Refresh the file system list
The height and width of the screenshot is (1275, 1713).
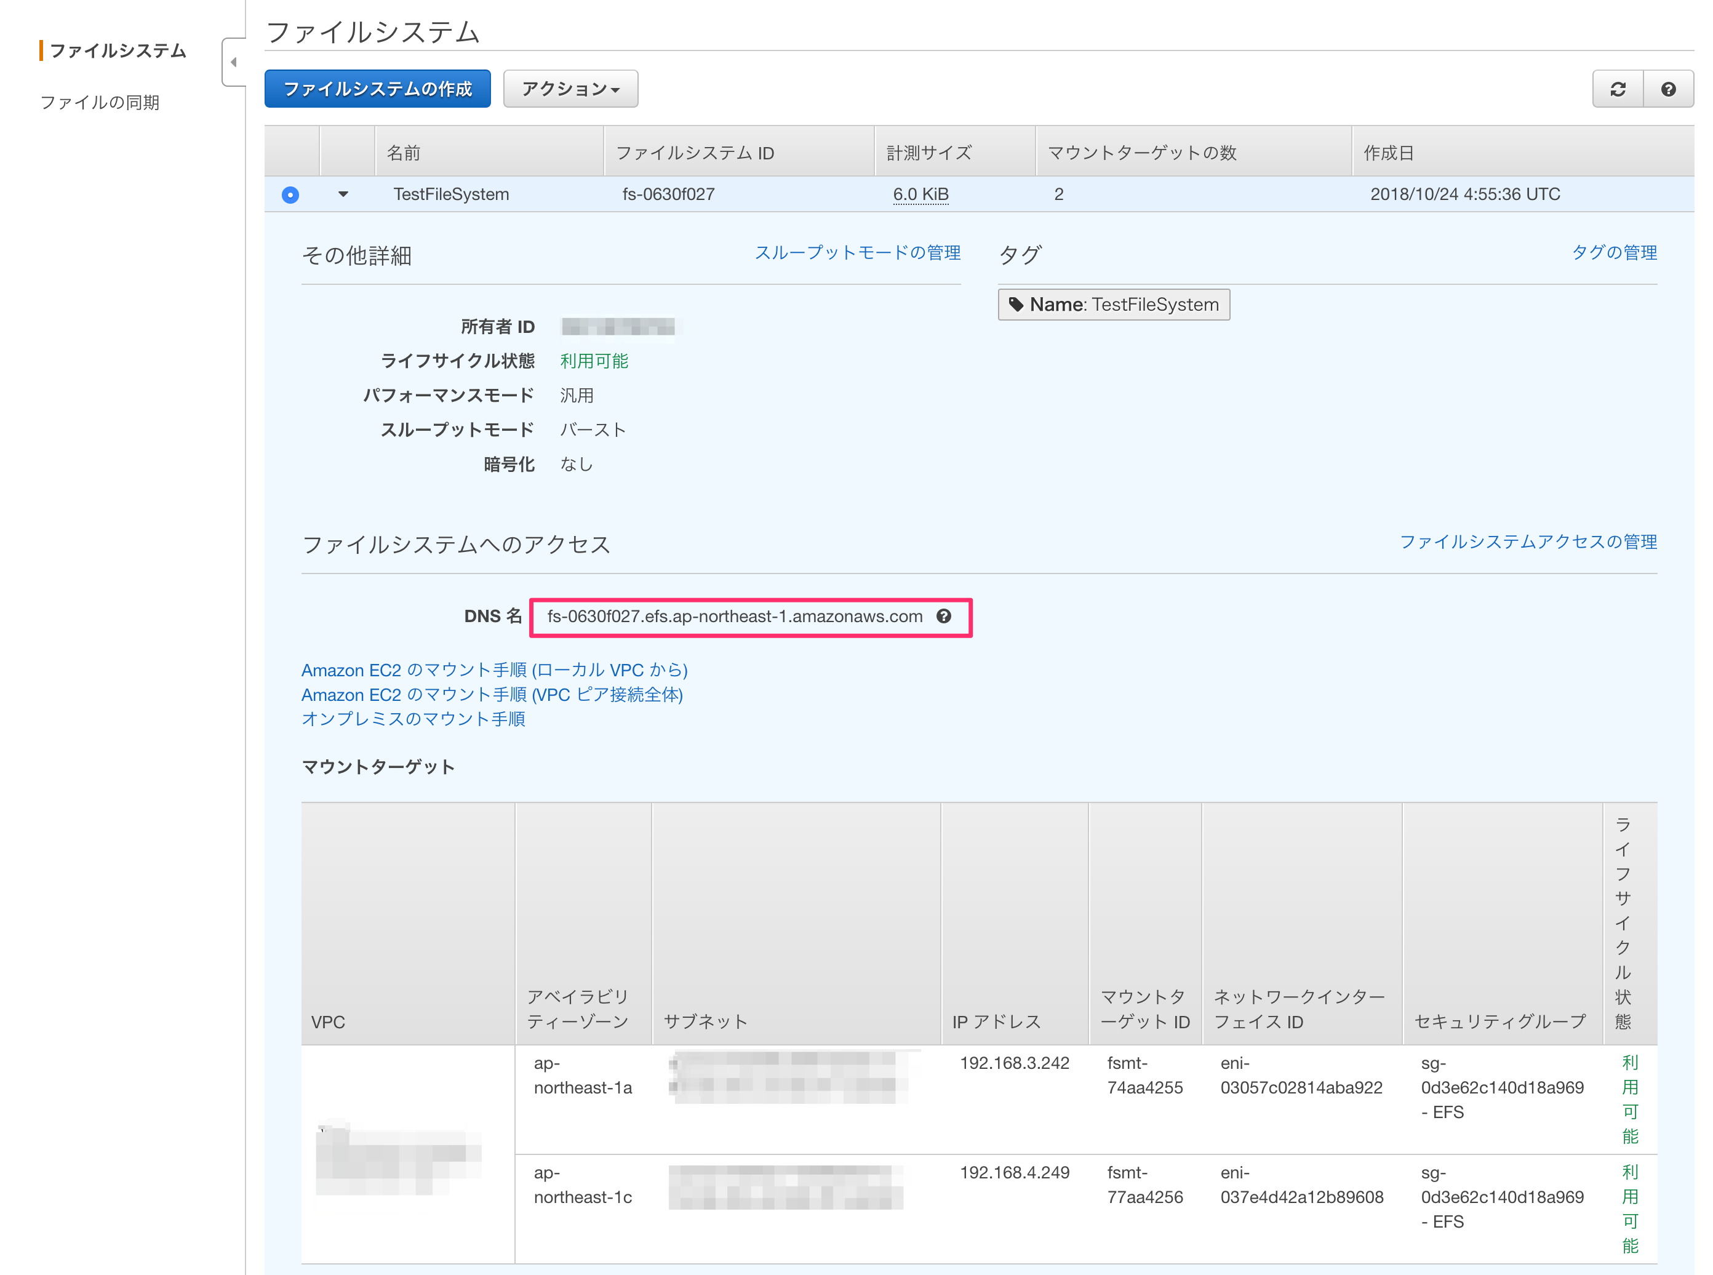pos(1617,89)
